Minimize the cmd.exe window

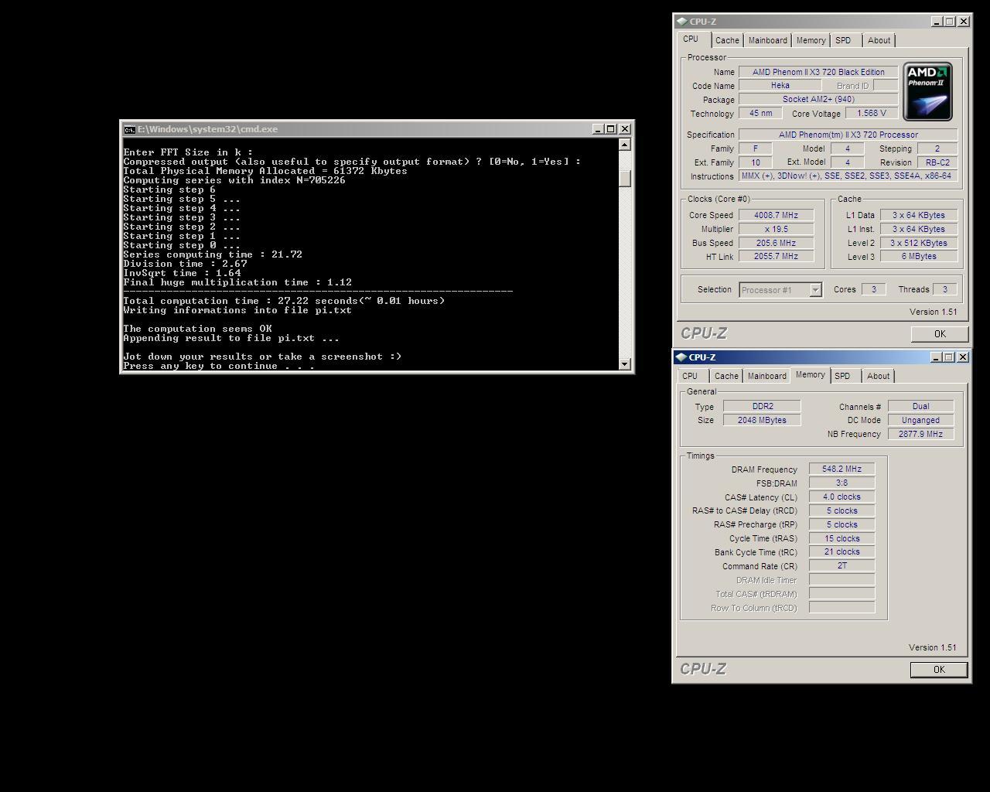pyautogui.click(x=598, y=129)
